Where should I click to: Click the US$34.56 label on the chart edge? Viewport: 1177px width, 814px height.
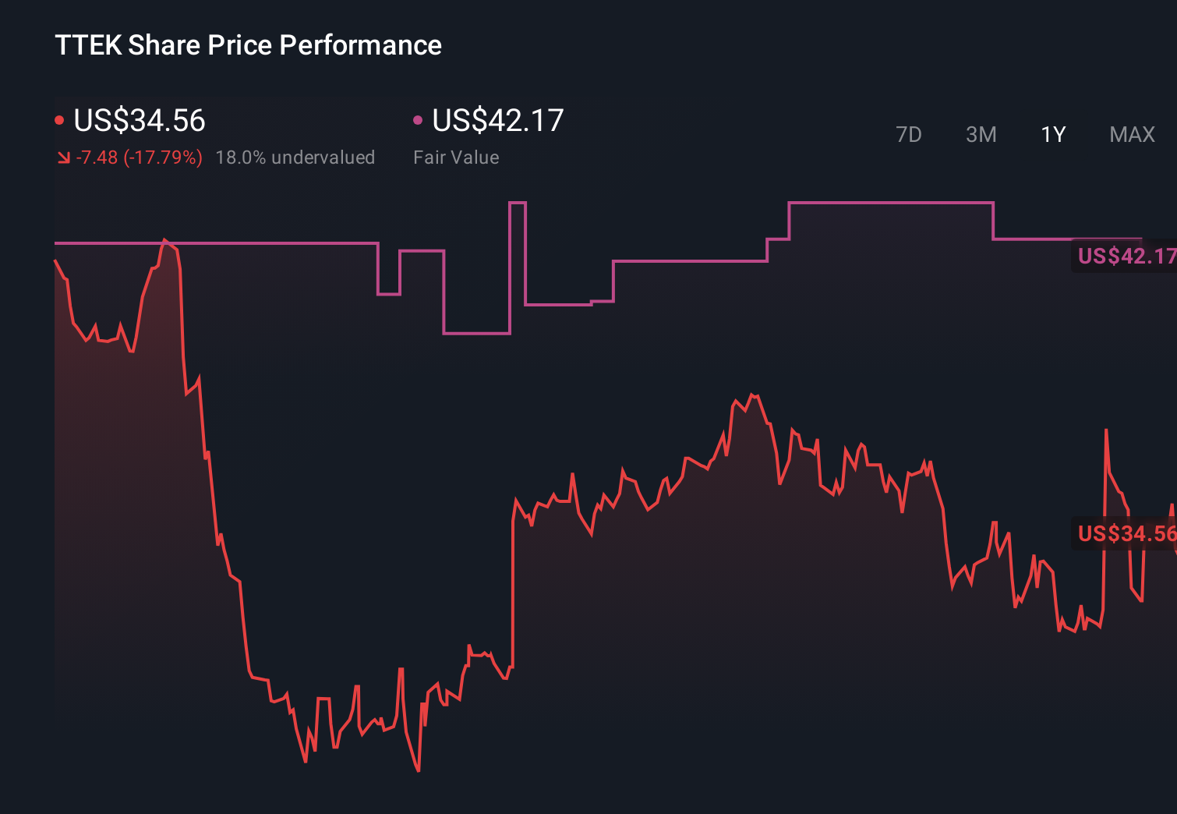click(1125, 534)
